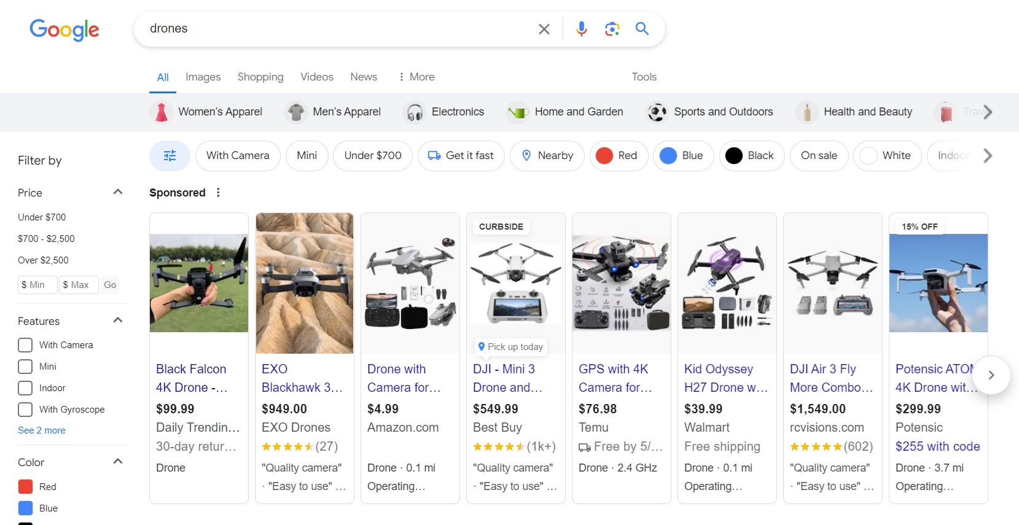Check the With Camera checkbox
This screenshot has width=1019, height=525.
click(25, 345)
